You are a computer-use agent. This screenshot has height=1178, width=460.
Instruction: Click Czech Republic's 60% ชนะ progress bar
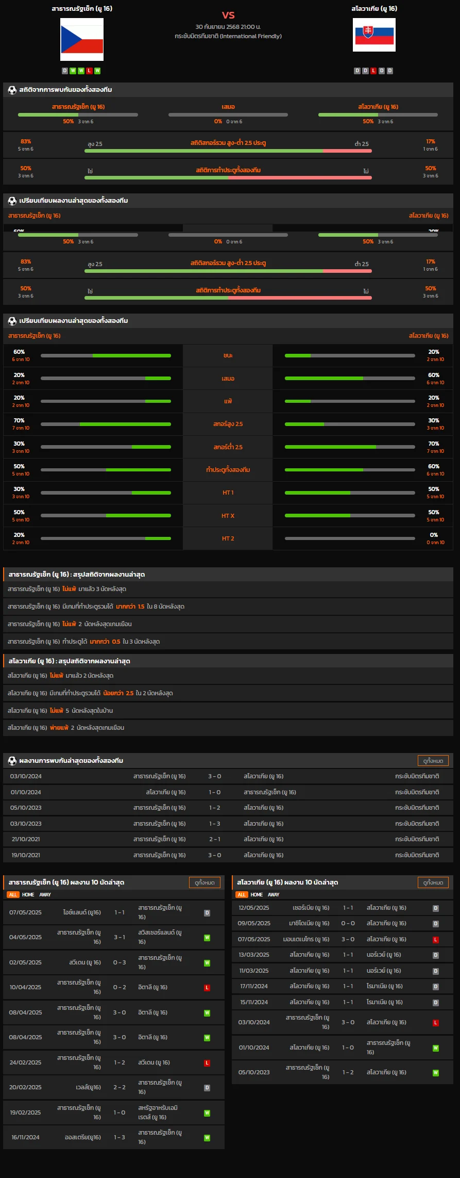click(x=106, y=355)
